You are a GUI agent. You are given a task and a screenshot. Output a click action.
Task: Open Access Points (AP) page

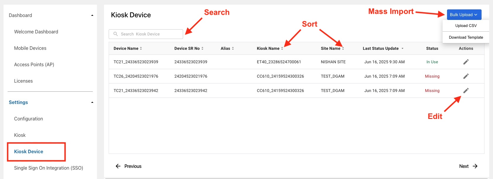(x=34, y=64)
